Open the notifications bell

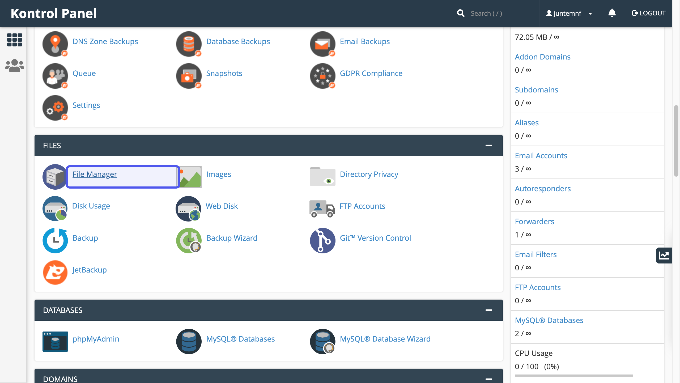612,13
